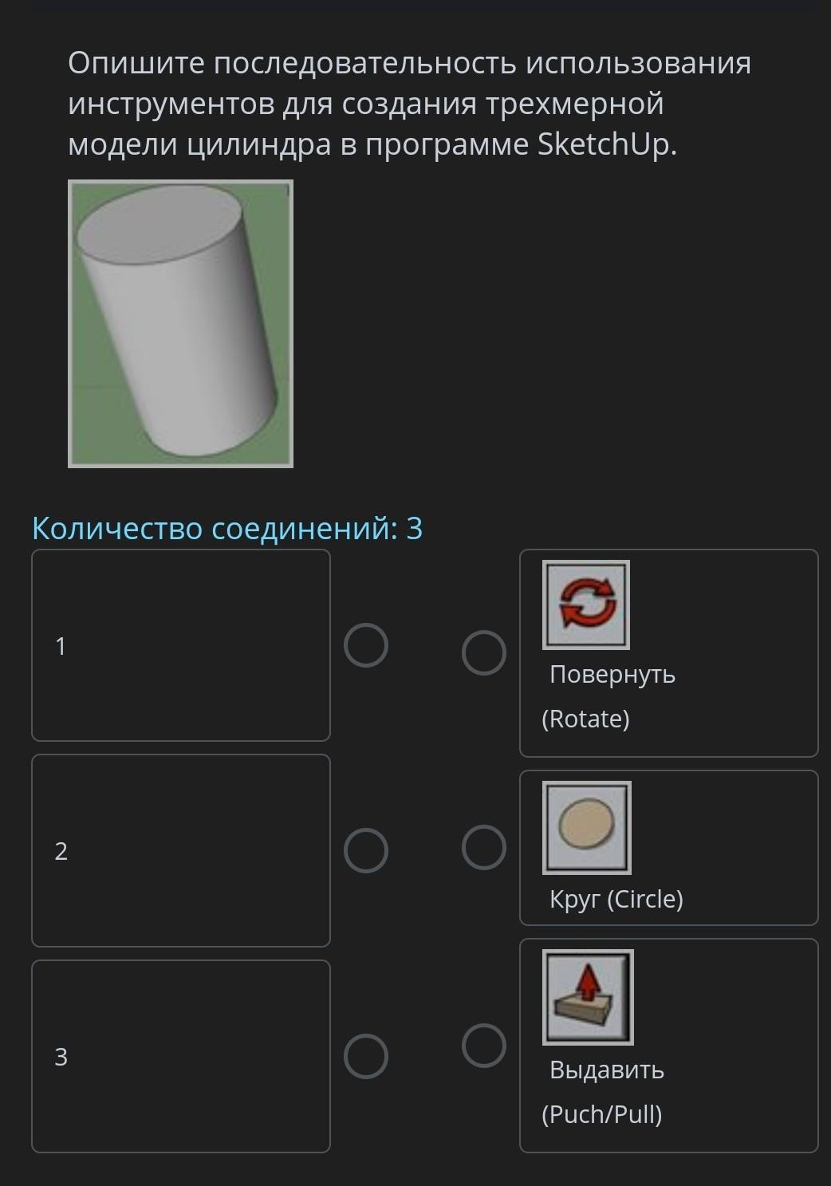The height and width of the screenshot is (1186, 831).
Task: Click the Push/Pull tool icon with red arrow
Action: (x=588, y=997)
